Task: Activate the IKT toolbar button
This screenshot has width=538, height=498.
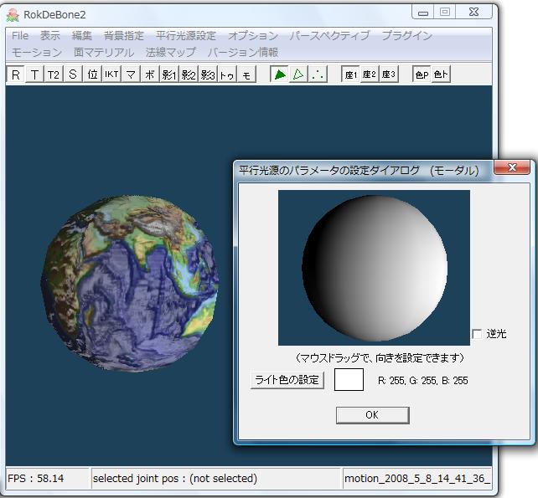Action: coord(111,74)
